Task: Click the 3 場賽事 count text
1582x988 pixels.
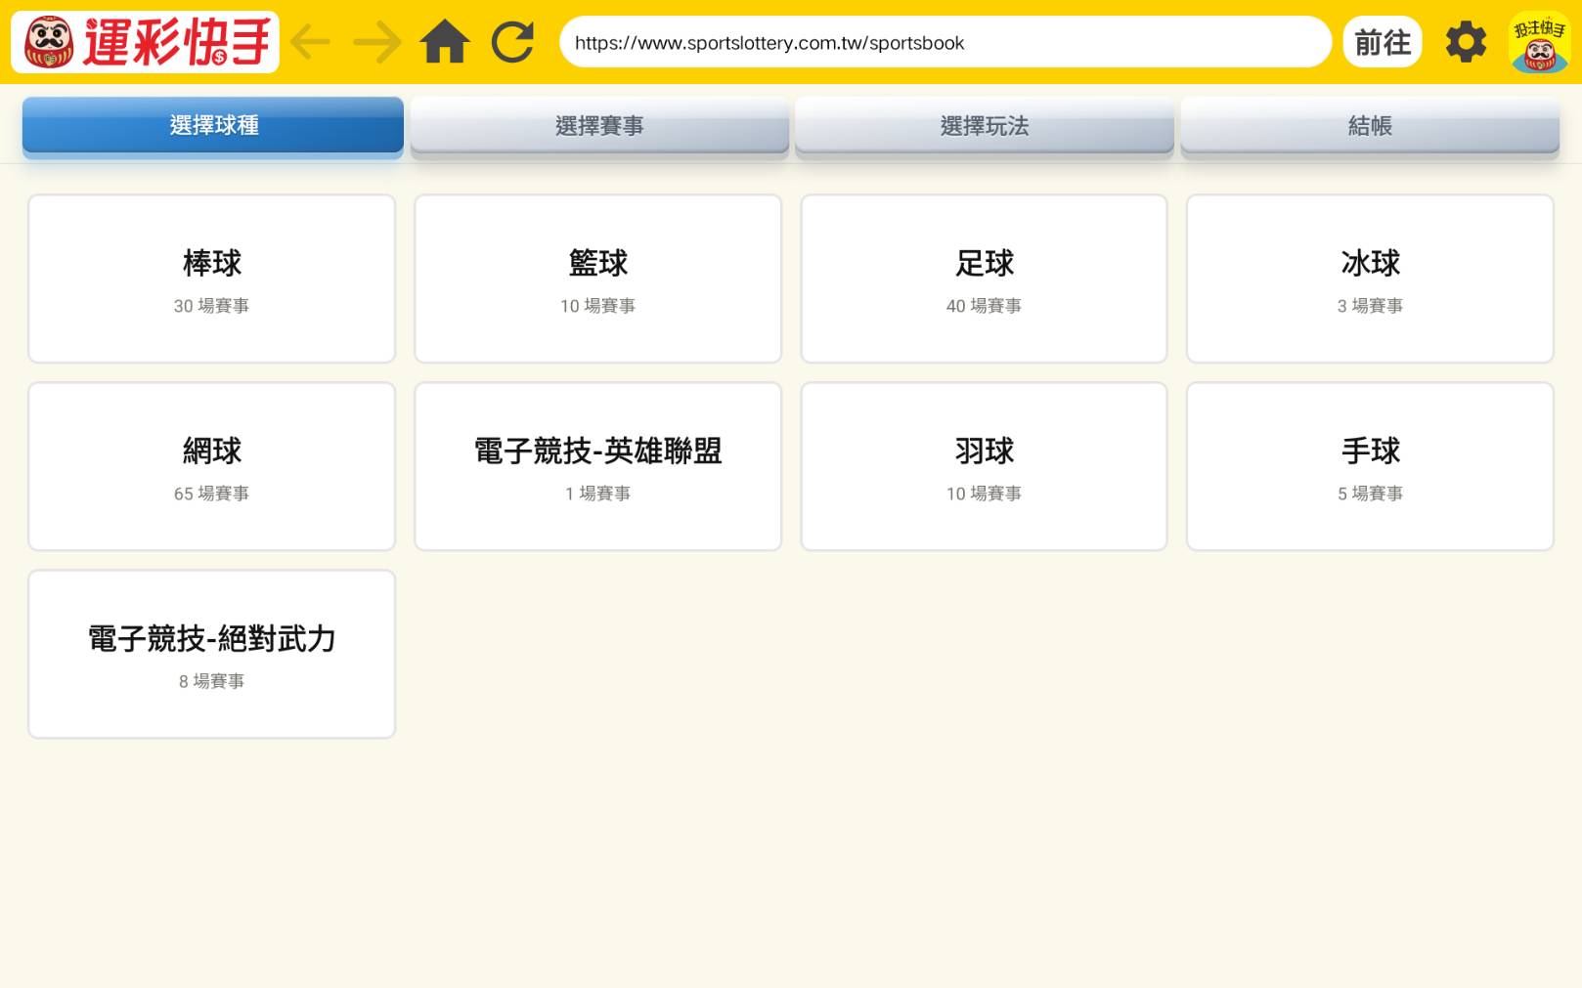Action: click(x=1370, y=306)
